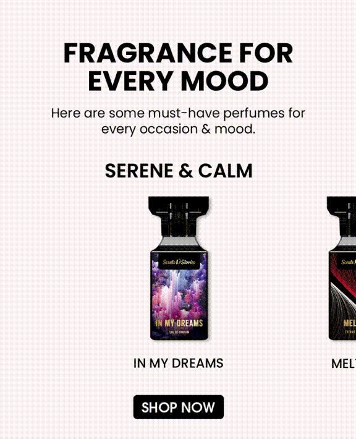Click the Scents logo on the red bottle
This screenshot has width=356, height=439.
(x=348, y=262)
